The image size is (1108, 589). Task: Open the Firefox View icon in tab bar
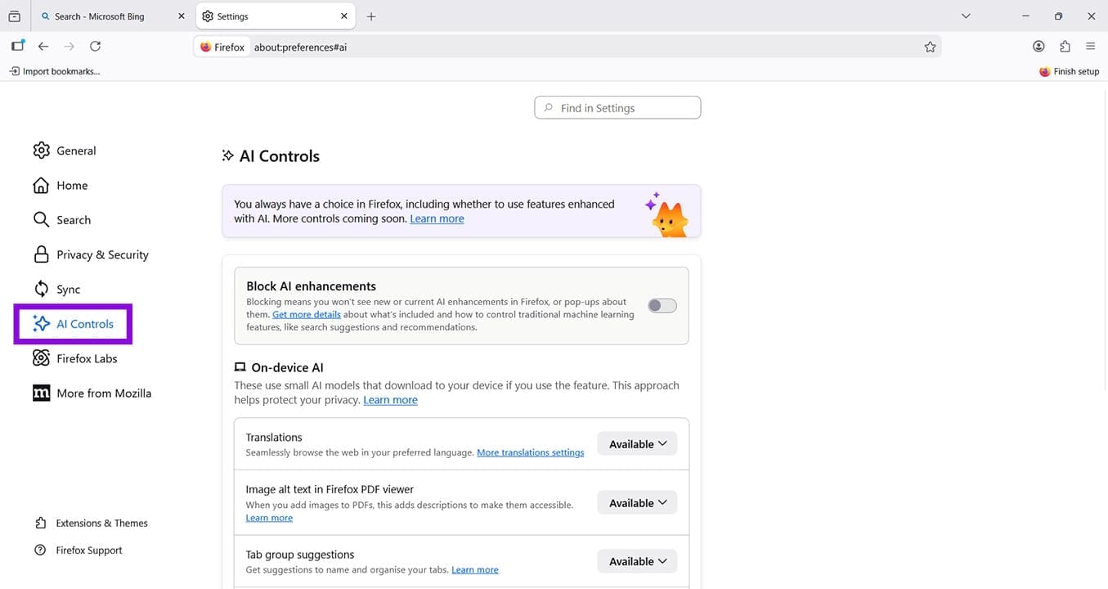click(x=14, y=16)
